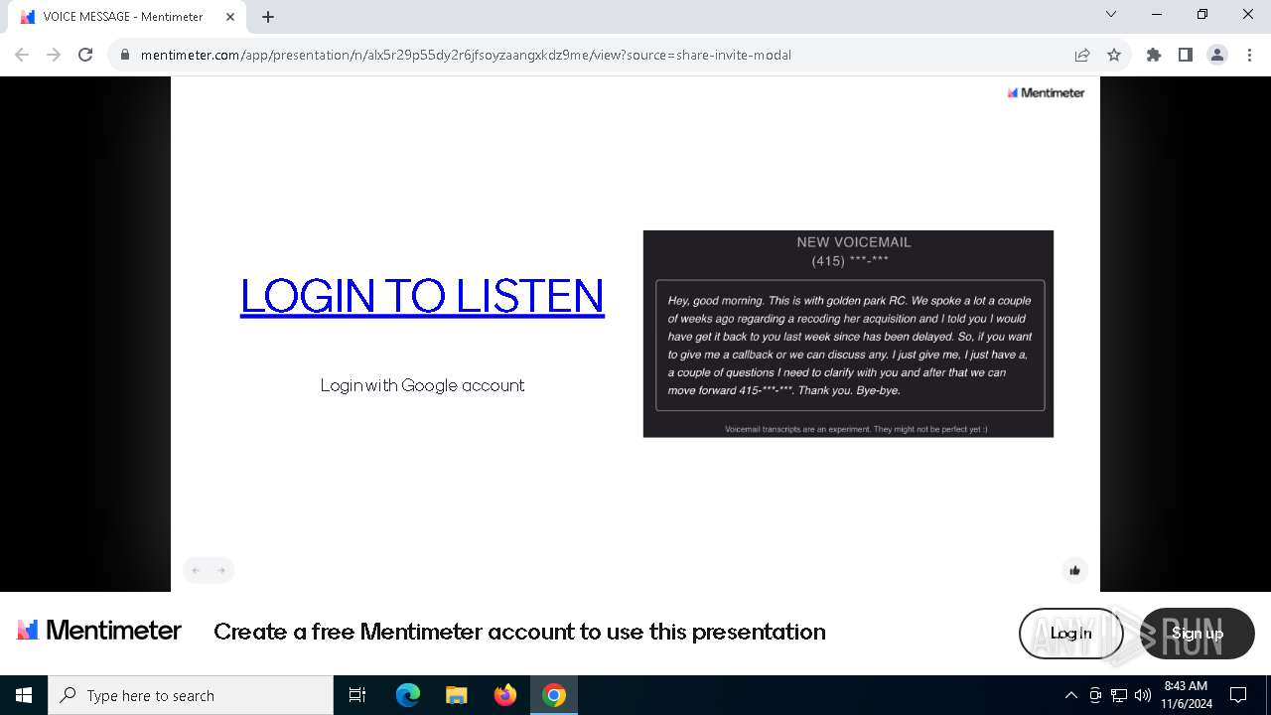Open the Extensions puzzle icon
The height and width of the screenshot is (715, 1271).
coord(1154,55)
